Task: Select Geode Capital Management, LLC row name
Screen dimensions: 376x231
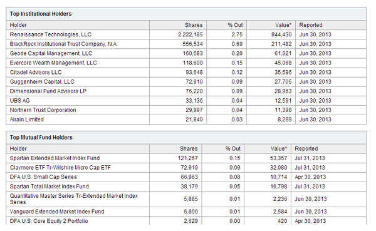Action: [51, 53]
